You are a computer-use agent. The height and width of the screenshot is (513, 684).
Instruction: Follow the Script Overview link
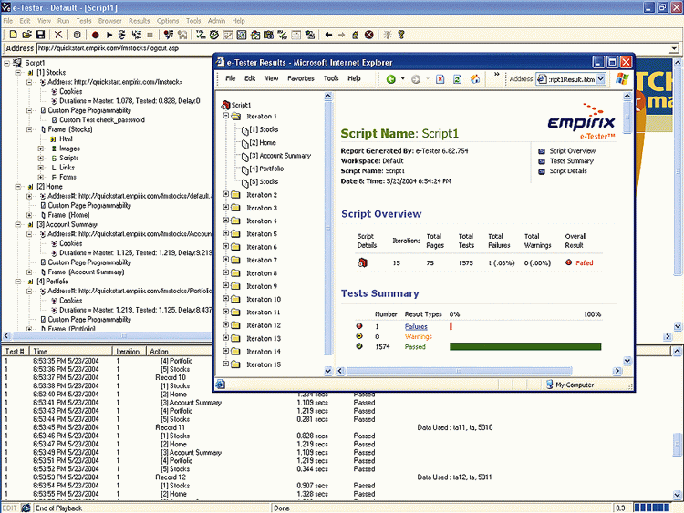coord(573,151)
